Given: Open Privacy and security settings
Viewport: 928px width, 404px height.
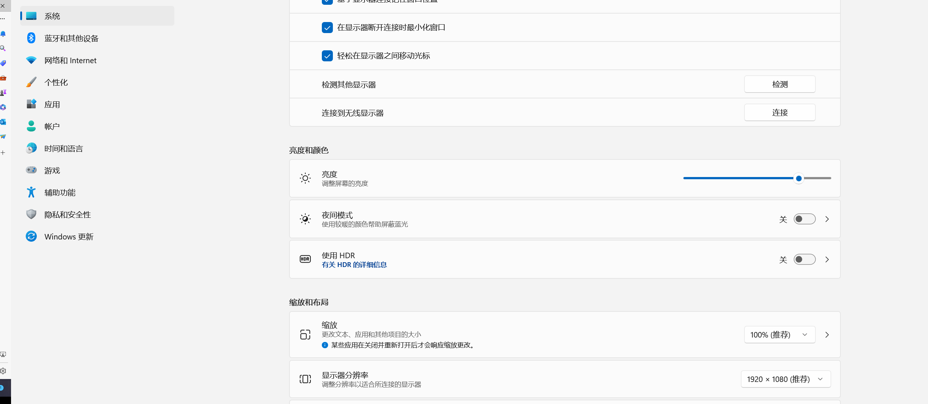Looking at the screenshot, I should pyautogui.click(x=68, y=214).
